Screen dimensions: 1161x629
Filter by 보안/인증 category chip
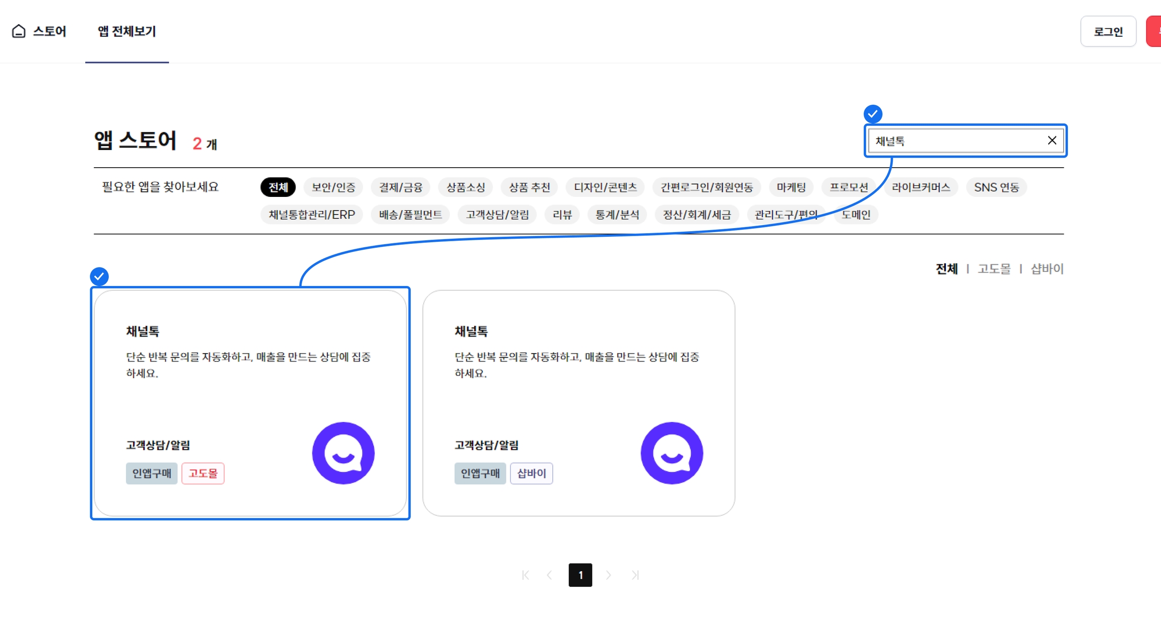333,187
